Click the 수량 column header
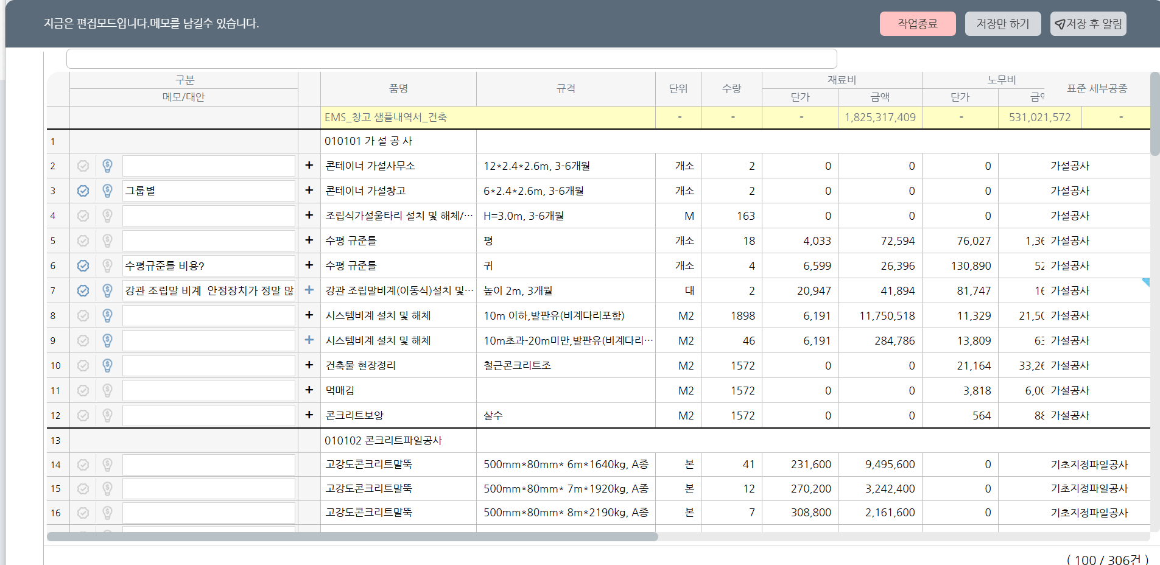1160x565 pixels. coord(731,89)
